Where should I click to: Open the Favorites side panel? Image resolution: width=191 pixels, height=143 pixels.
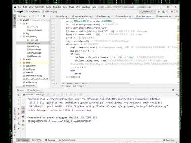(x=14, y=130)
